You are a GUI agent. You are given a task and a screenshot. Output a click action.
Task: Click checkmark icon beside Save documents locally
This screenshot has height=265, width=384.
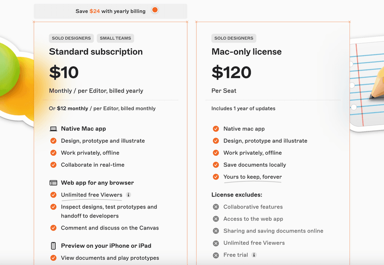tap(216, 165)
